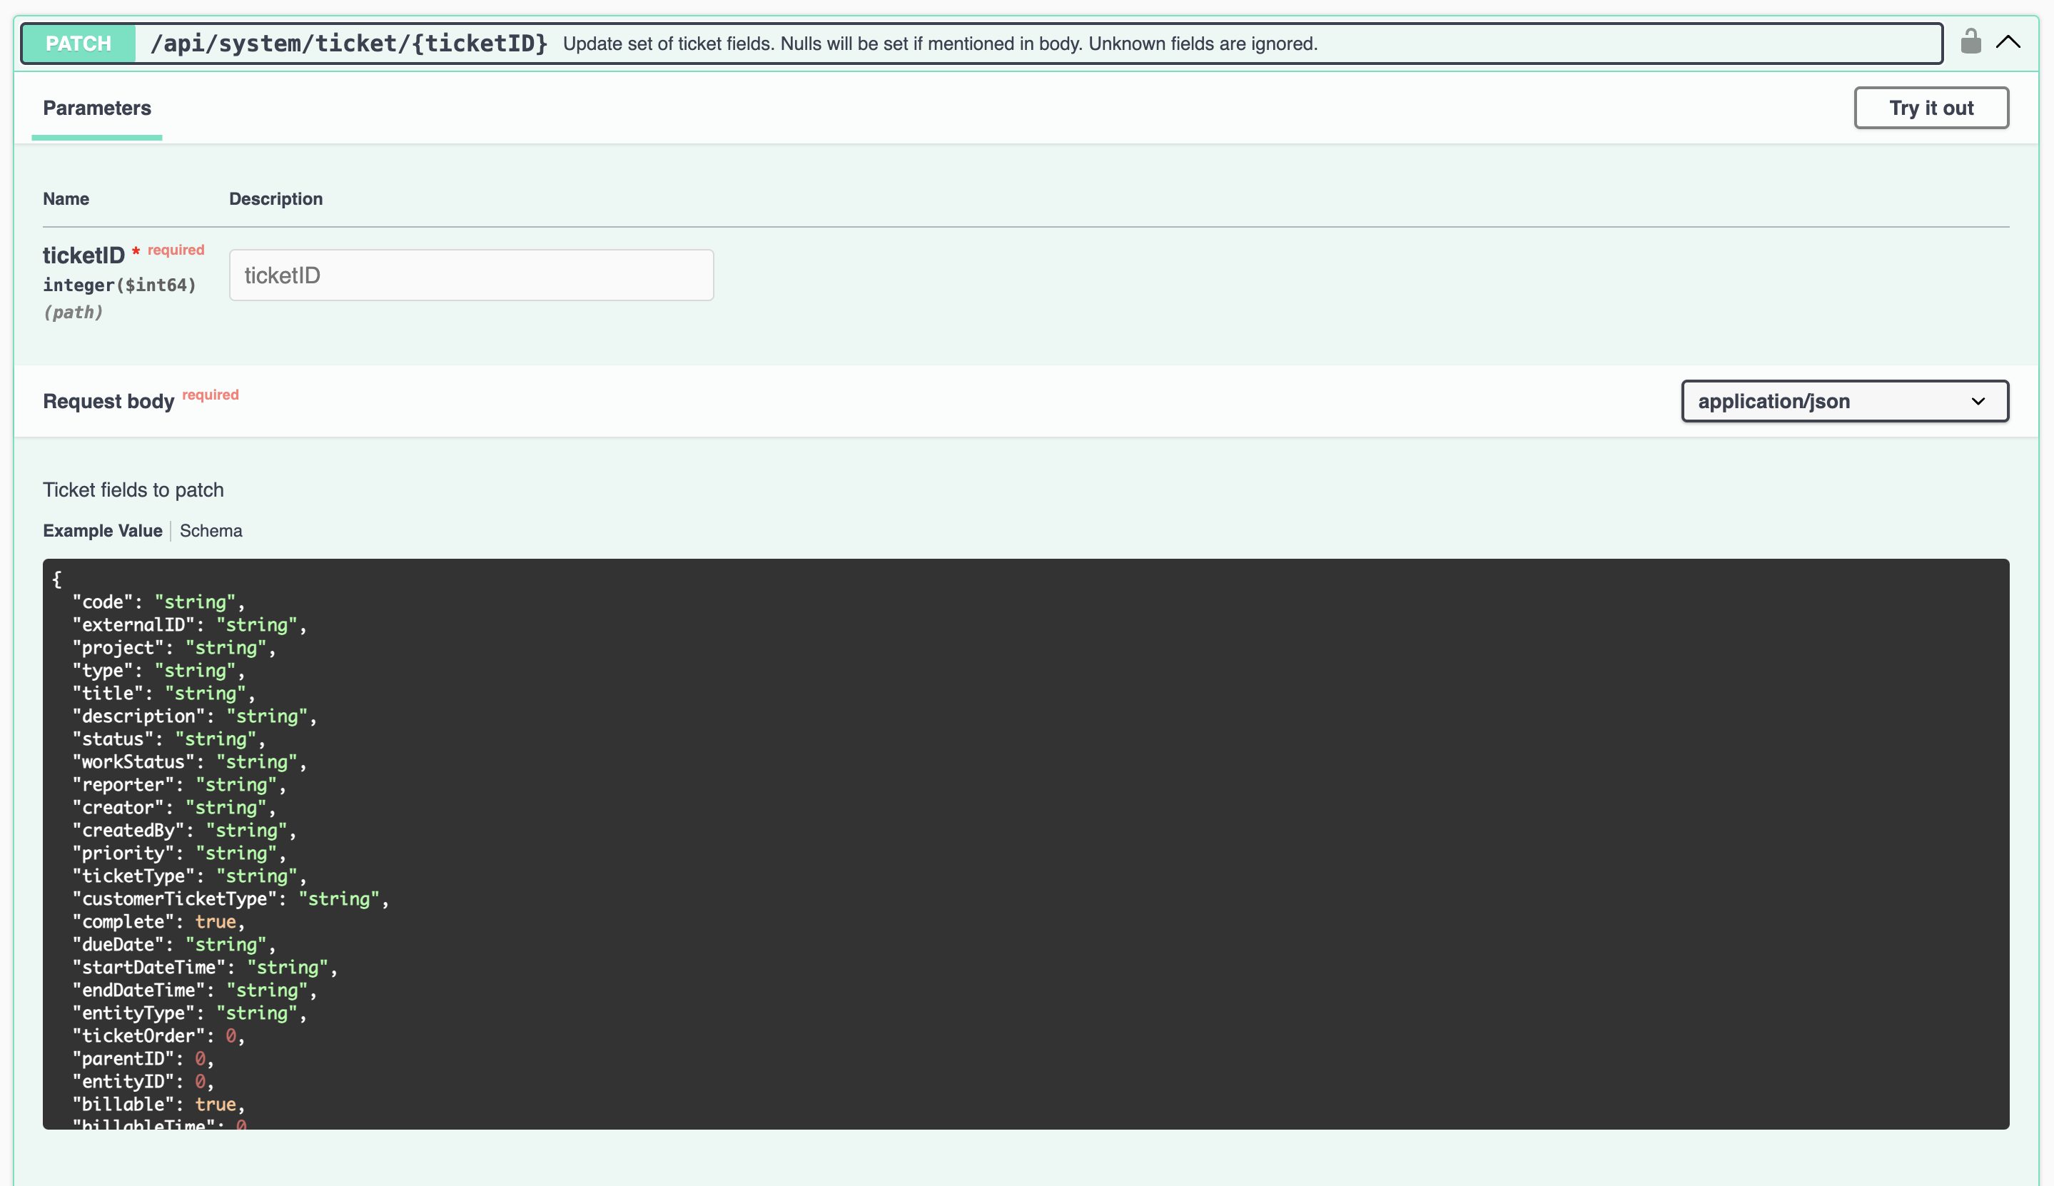Click the "customerTicketType" line in the JSON
This screenshot has width=2054, height=1186.
pyautogui.click(x=230, y=899)
